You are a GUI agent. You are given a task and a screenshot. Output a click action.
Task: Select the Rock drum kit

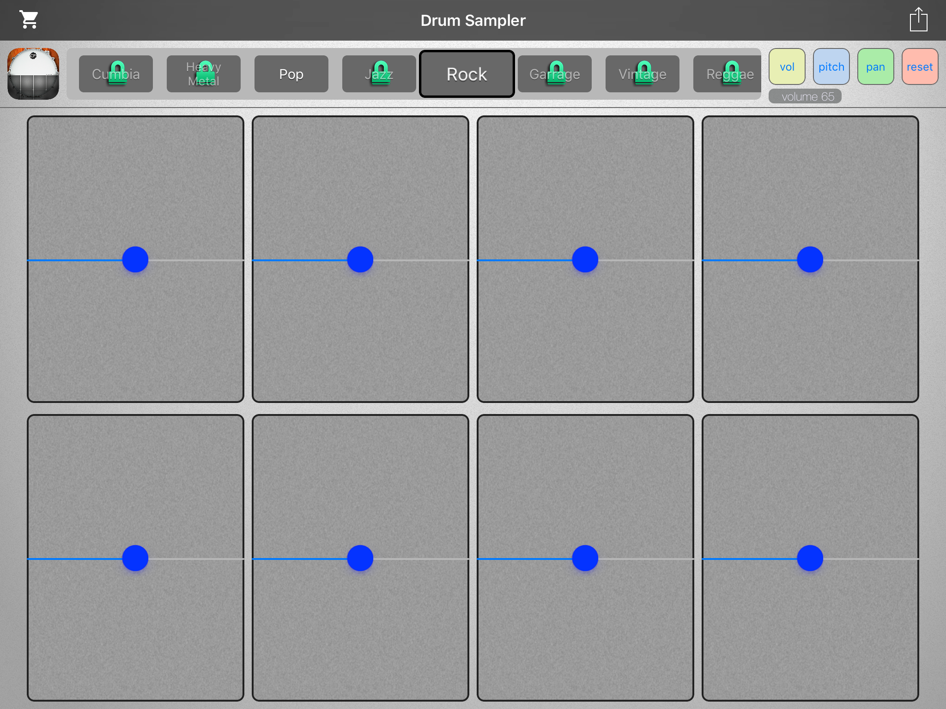[x=467, y=74]
